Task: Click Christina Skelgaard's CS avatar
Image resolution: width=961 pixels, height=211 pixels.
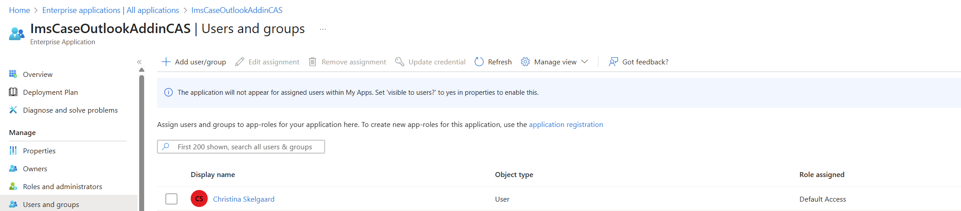Action: (199, 198)
